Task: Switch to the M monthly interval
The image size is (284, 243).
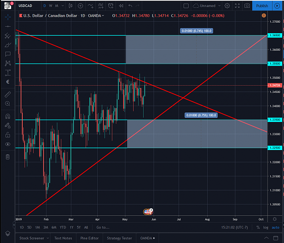Action: (x=57, y=6)
